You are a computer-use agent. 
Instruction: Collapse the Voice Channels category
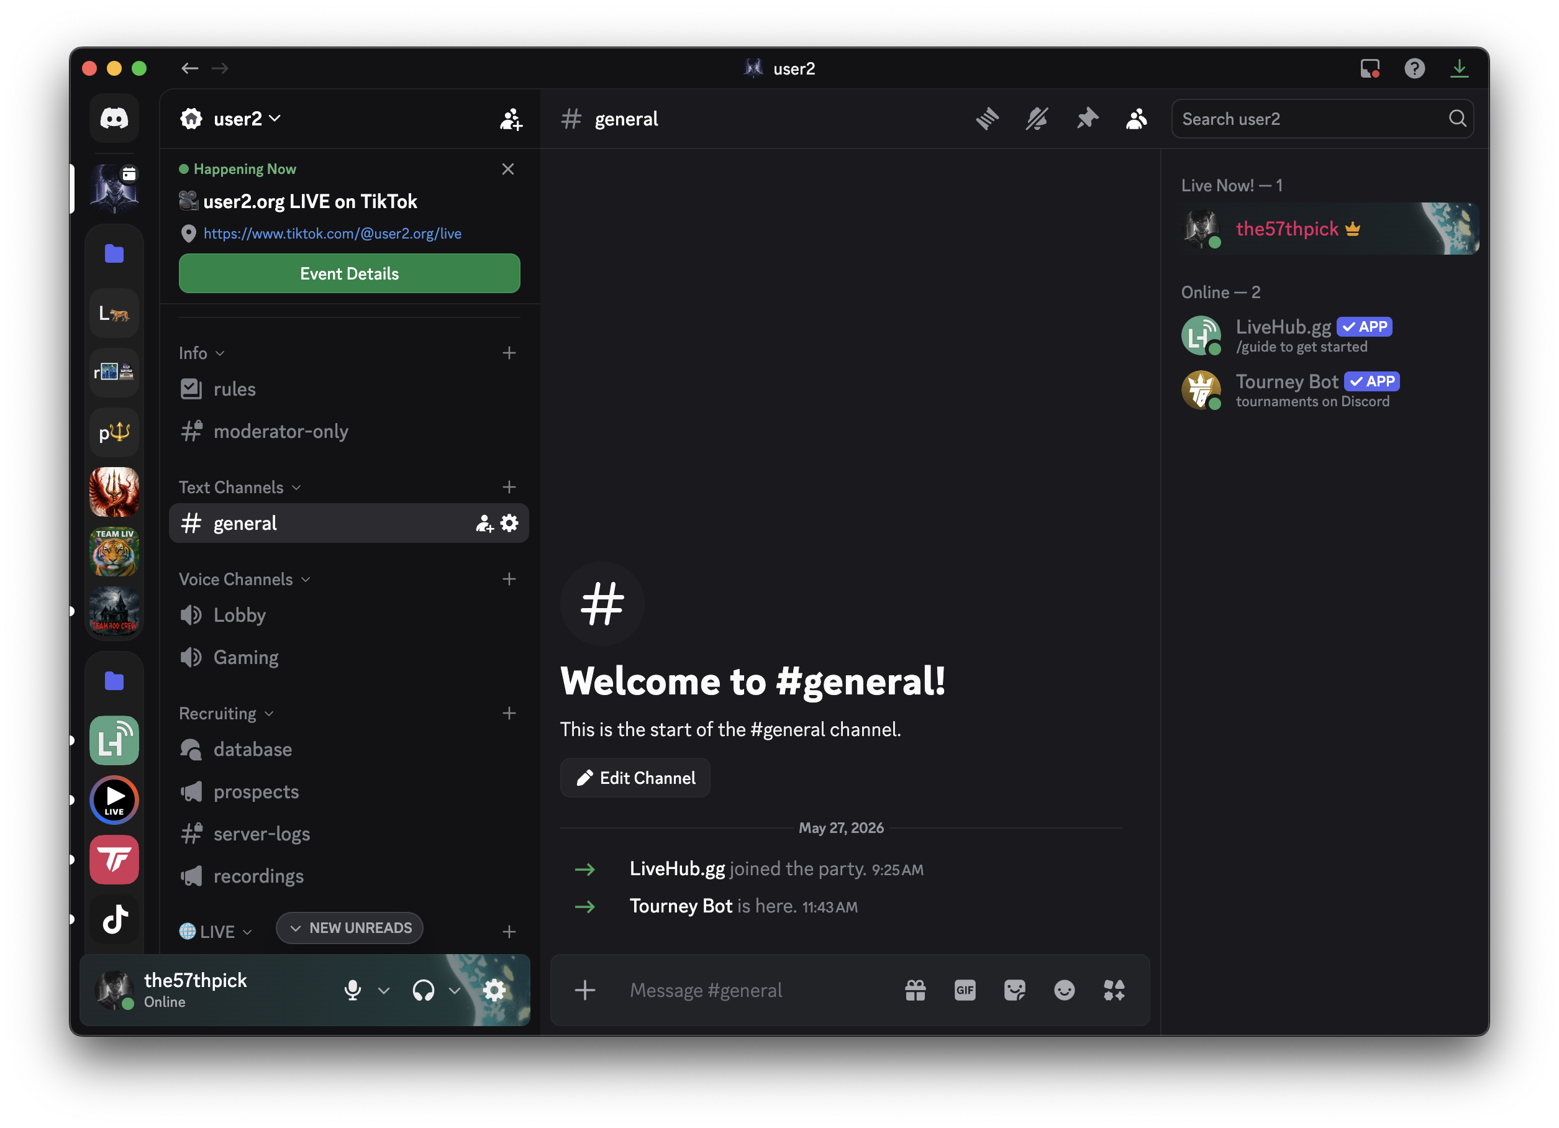tap(245, 579)
